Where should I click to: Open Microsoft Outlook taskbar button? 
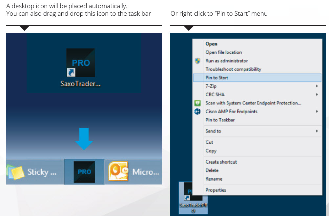(x=133, y=172)
